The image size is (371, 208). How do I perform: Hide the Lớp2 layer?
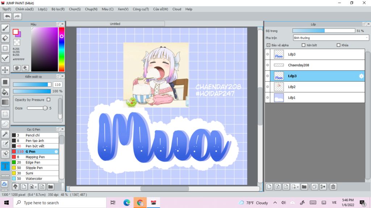coord(268,87)
